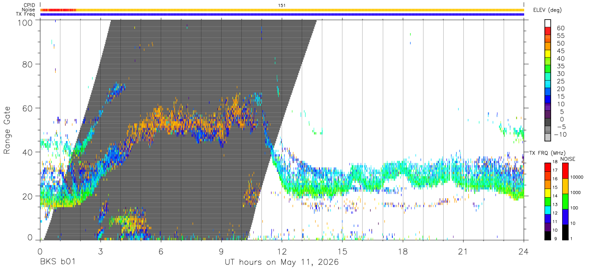Click the "45" label on the ELEV scale

click(x=560, y=51)
